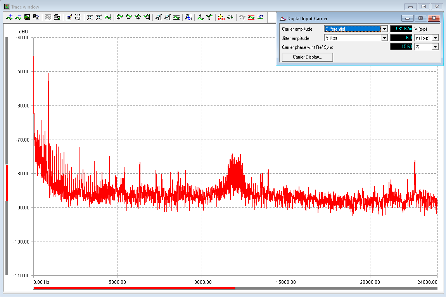Click the floppy disk save trace icon
This screenshot has height=297, width=446.
point(27,17)
